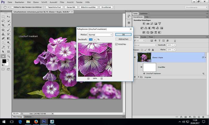
Task: Switch to the Kanäle tab
Action: point(143,37)
